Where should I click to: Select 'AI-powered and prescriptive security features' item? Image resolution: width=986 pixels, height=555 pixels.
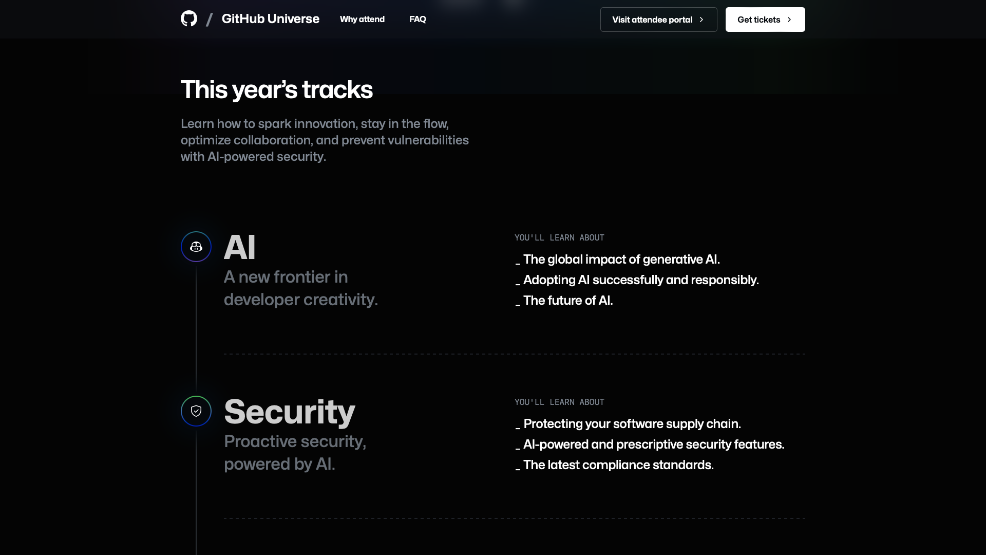(654, 445)
